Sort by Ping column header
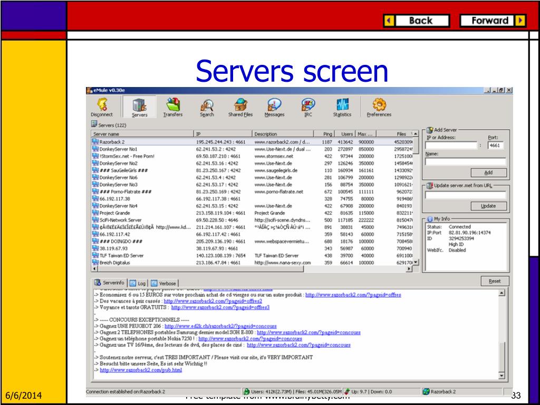 click(324, 134)
